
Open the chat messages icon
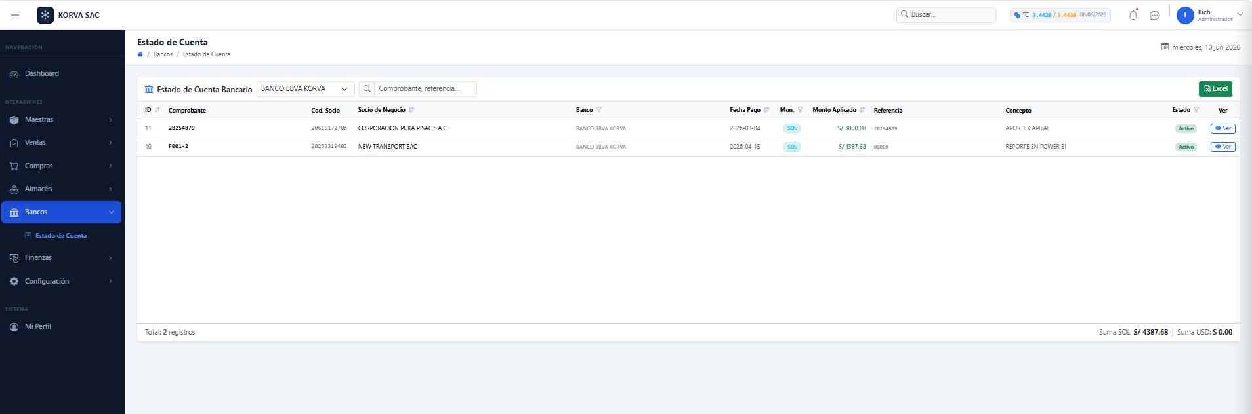(x=1155, y=15)
